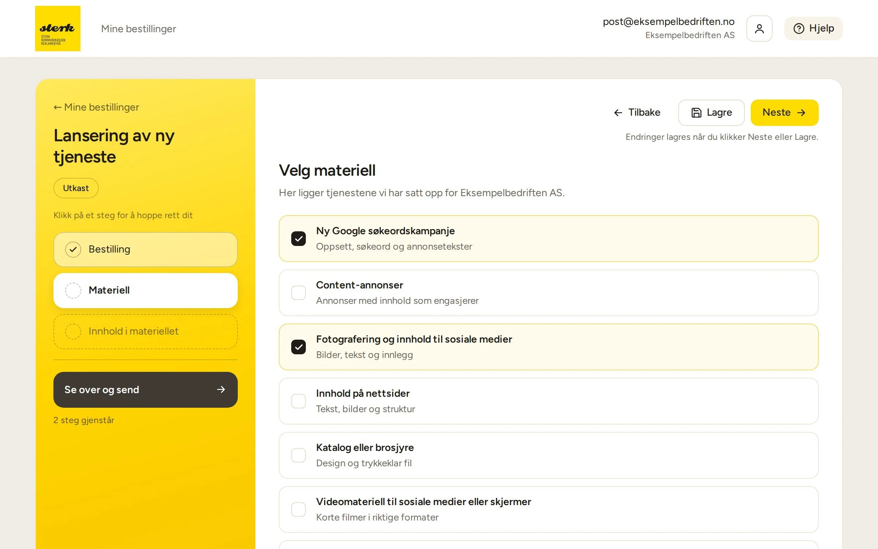
Task: Click the Tilbake back button
Action: click(637, 112)
